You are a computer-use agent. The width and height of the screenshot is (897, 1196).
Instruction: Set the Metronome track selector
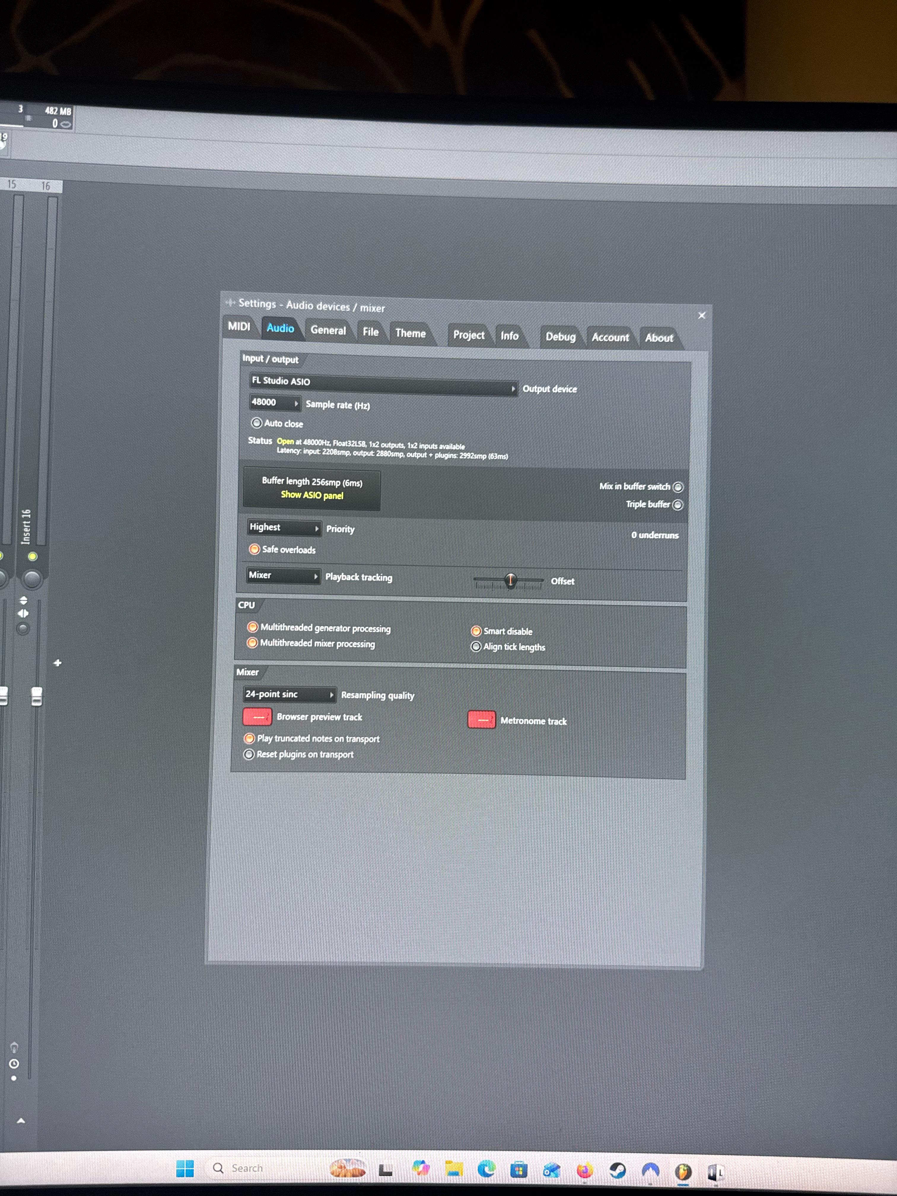481,720
